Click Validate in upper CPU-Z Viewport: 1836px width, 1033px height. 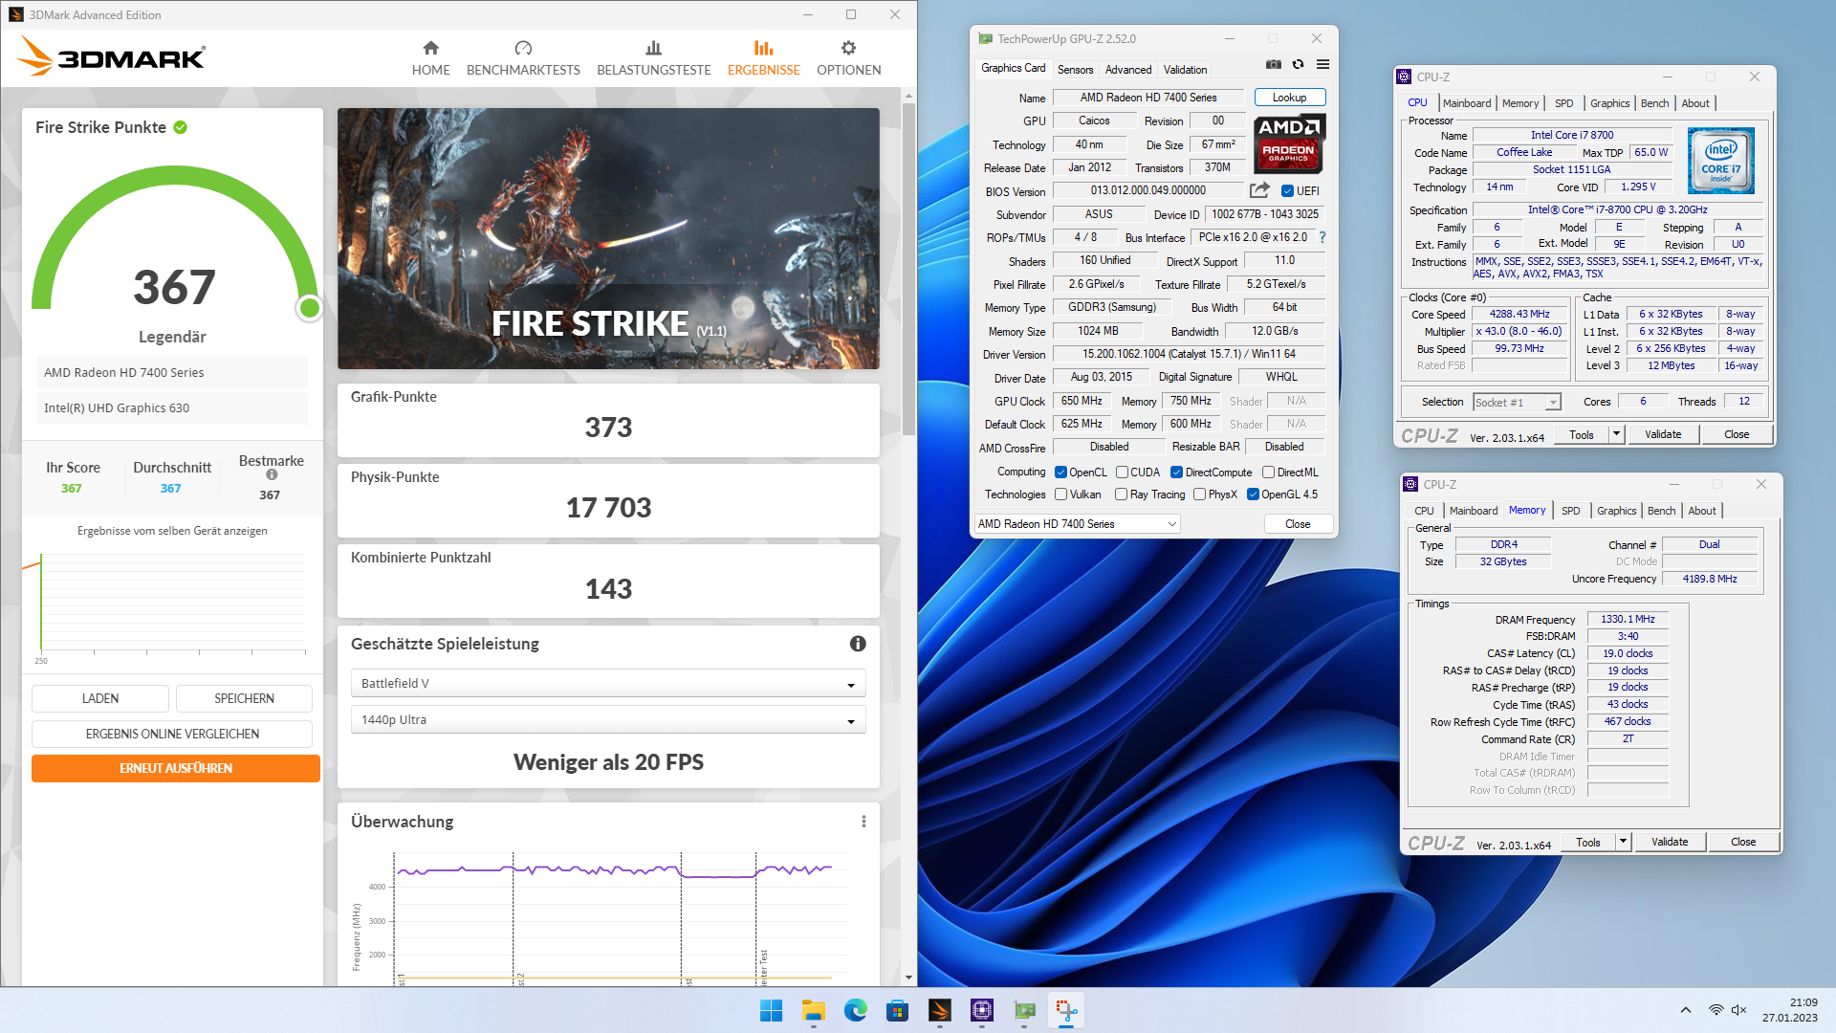tap(1663, 434)
